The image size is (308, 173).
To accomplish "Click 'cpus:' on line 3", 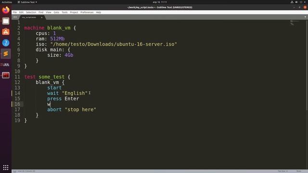I will [43, 33].
